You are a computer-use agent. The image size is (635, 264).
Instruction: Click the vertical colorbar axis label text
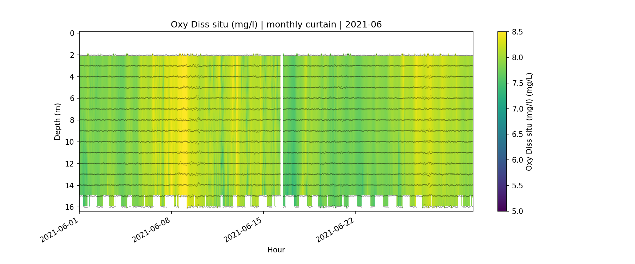point(529,121)
